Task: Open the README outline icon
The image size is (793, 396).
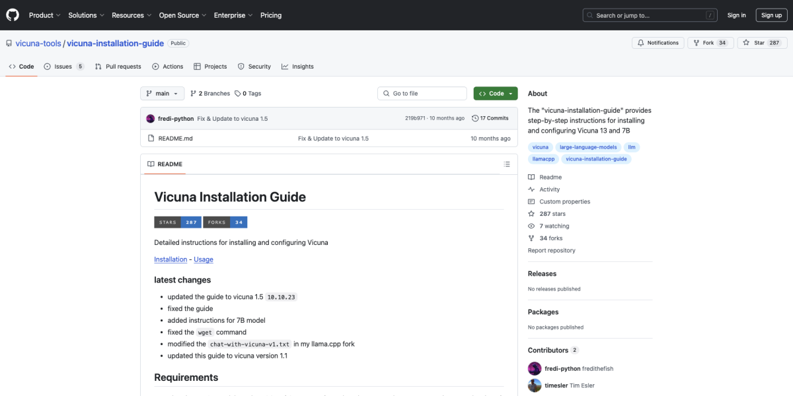Action: (x=507, y=164)
